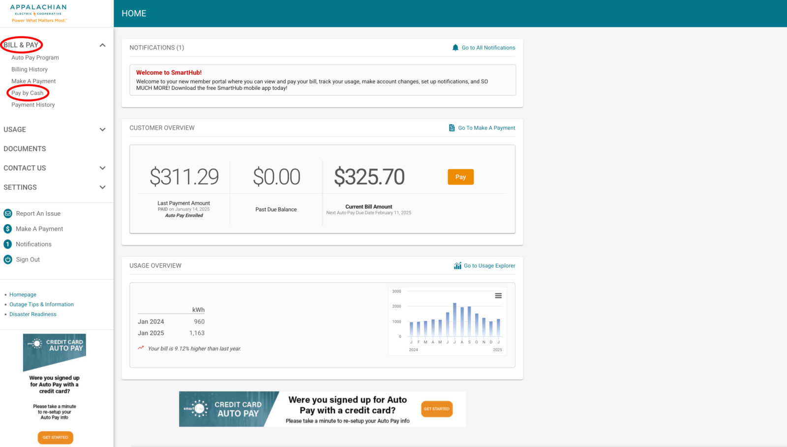Open the Notifications badge icon in sidebar

pos(8,244)
